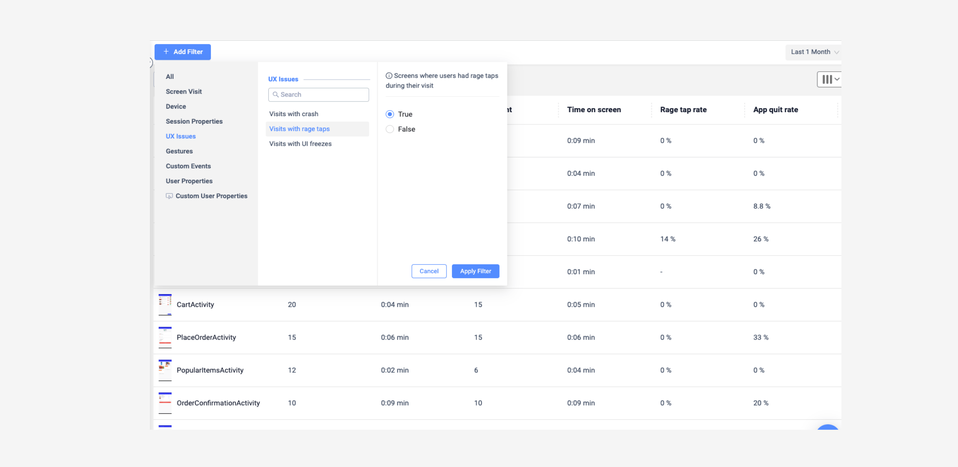Viewport: 958px width, 467px height.
Task: Select the False radio option
Action: coord(390,129)
